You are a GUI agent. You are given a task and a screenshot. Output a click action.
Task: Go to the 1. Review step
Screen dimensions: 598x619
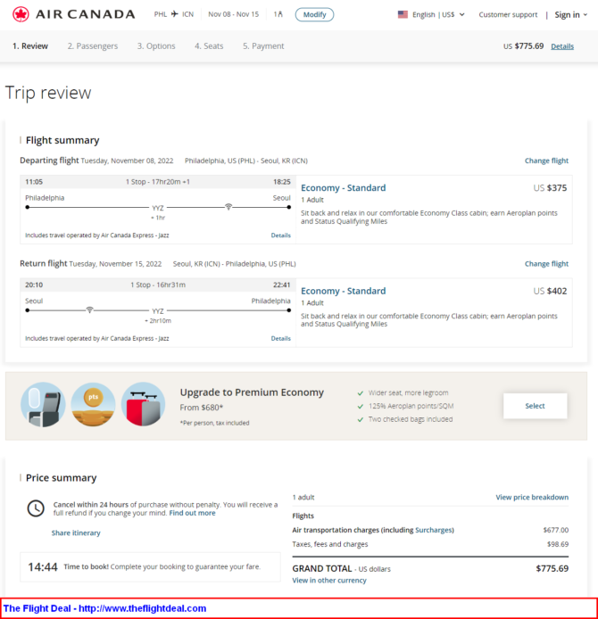click(x=30, y=46)
